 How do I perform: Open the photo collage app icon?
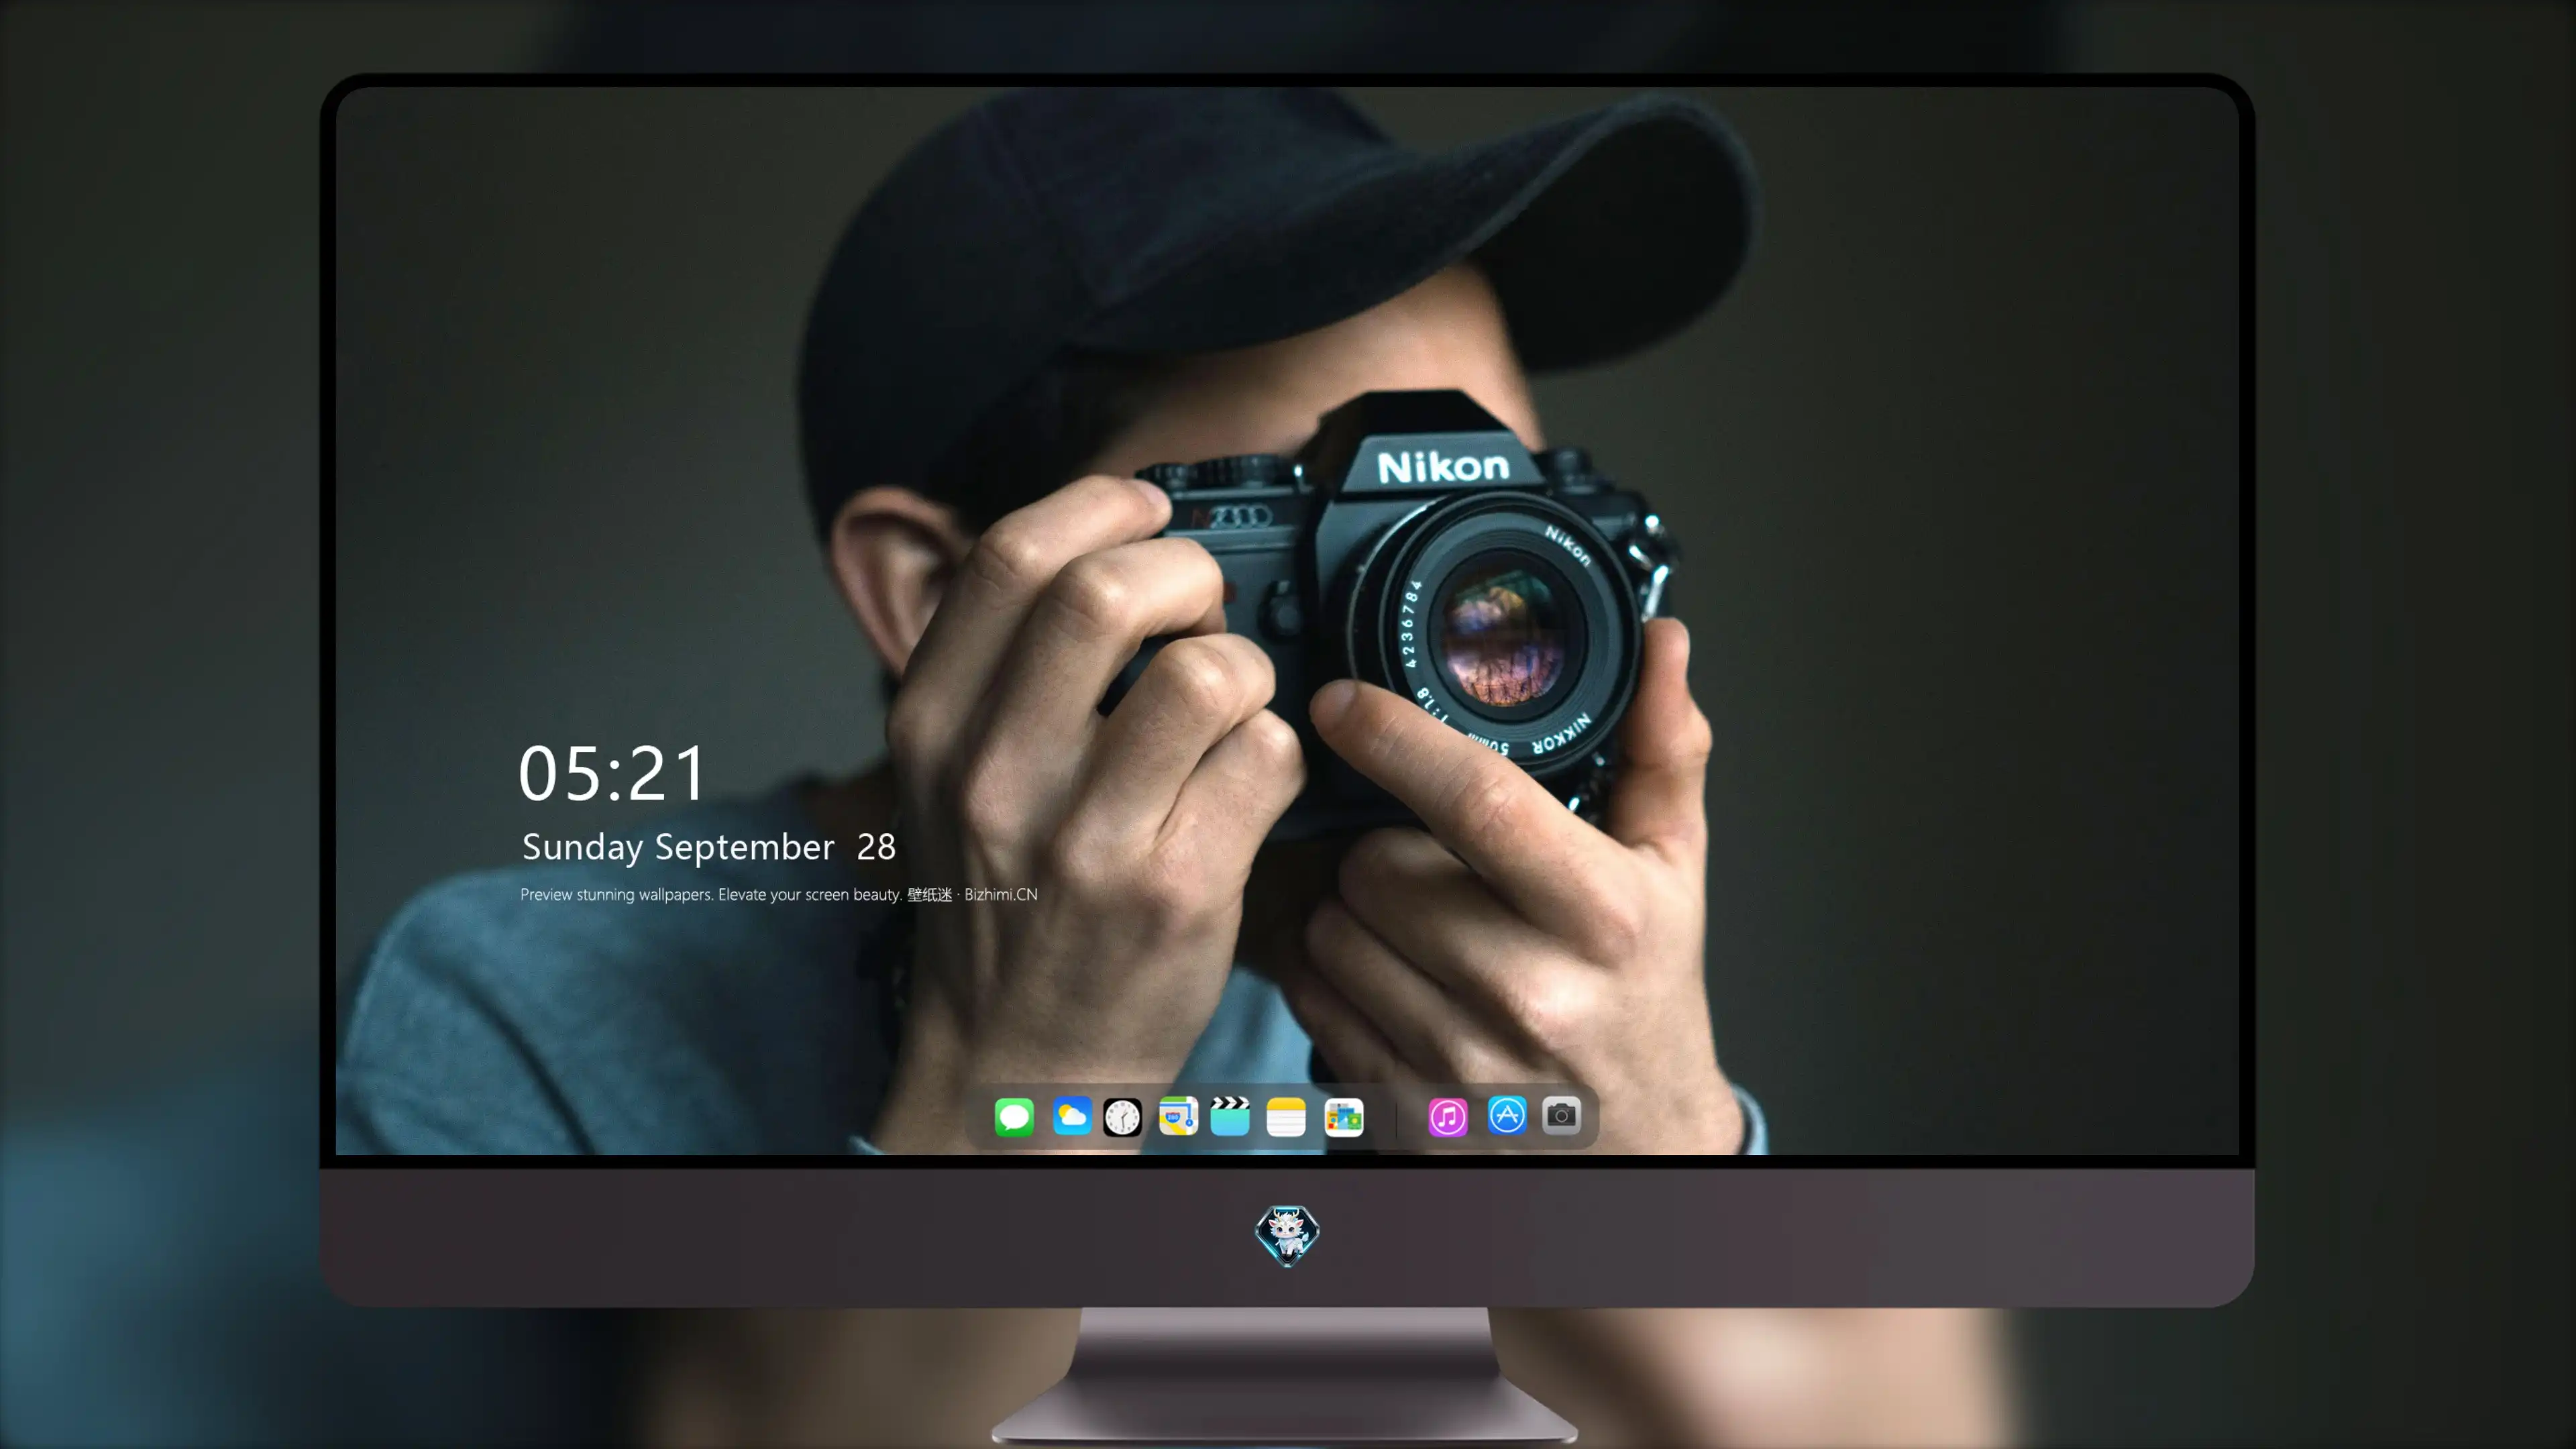click(x=1344, y=1116)
